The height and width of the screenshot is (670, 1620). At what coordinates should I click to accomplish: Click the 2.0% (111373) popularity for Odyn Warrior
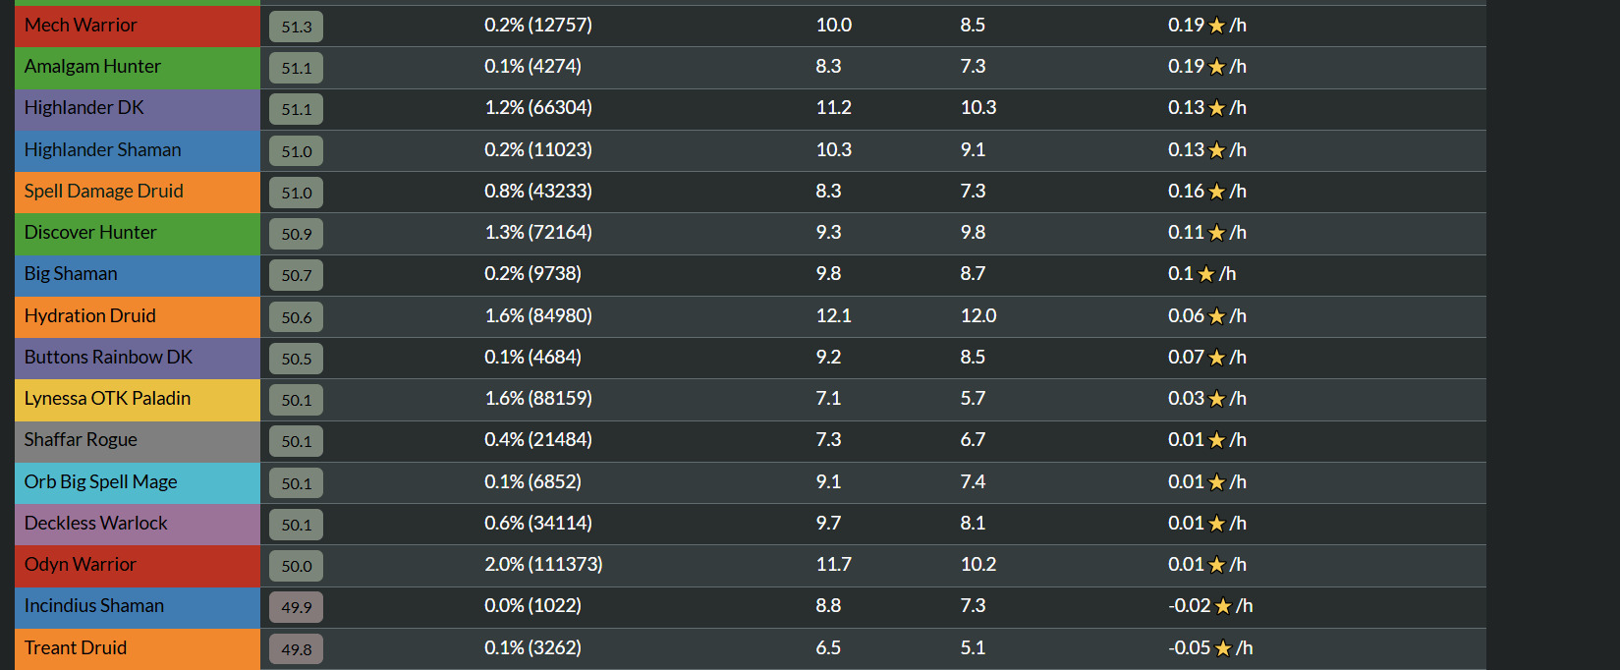[543, 564]
